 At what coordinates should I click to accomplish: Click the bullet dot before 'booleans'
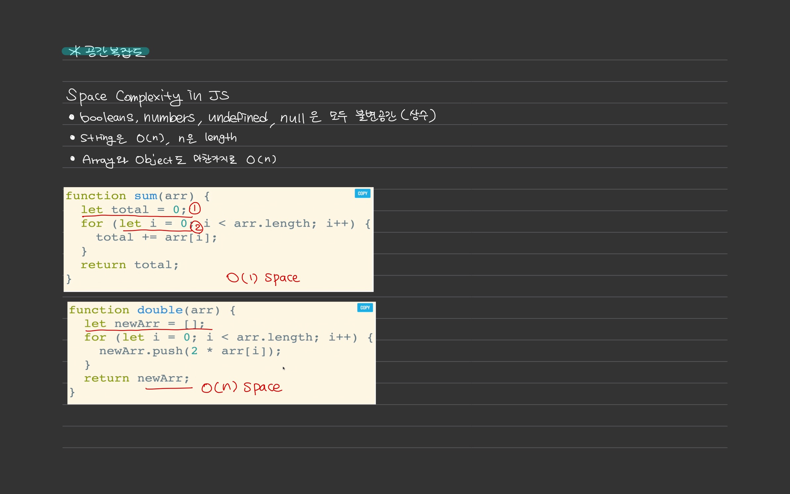(x=72, y=117)
